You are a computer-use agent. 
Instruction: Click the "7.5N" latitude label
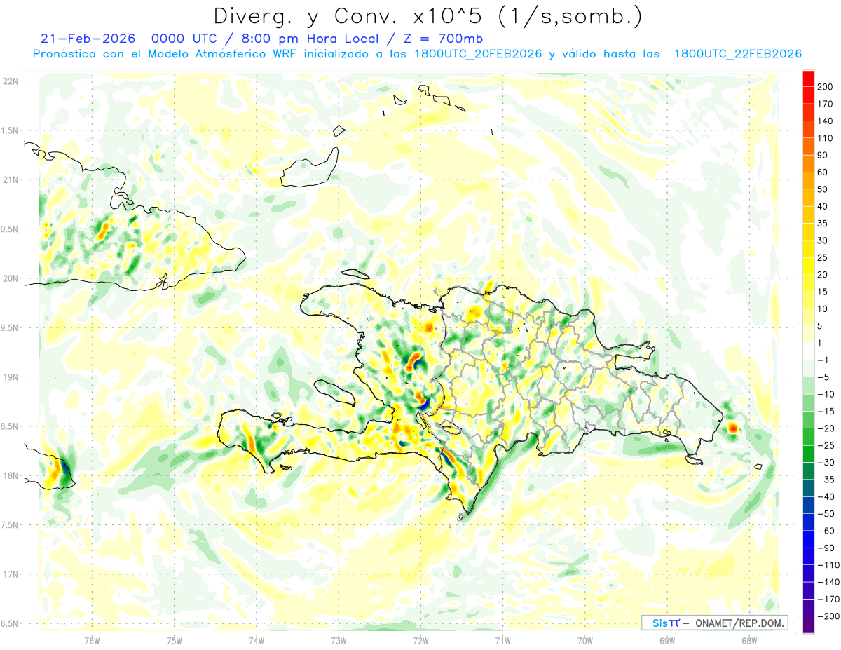pyautogui.click(x=10, y=524)
